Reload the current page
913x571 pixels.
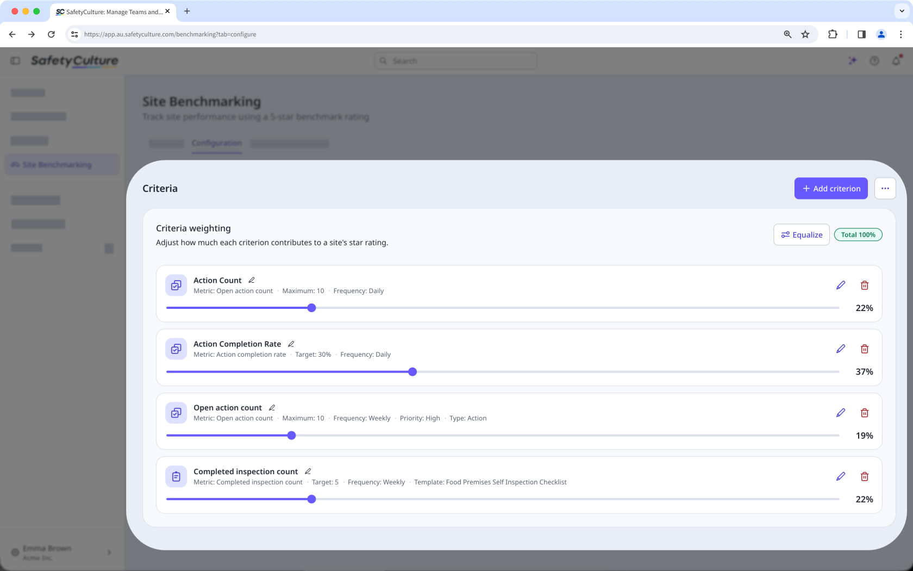pos(51,34)
